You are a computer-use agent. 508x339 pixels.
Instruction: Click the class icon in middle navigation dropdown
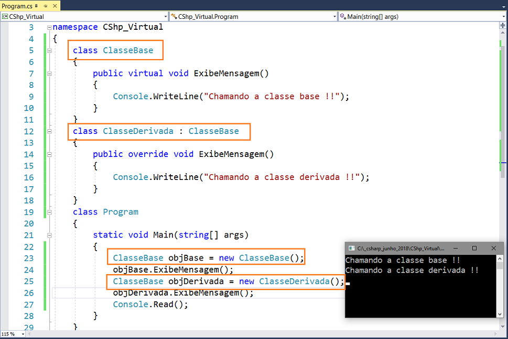tap(174, 16)
